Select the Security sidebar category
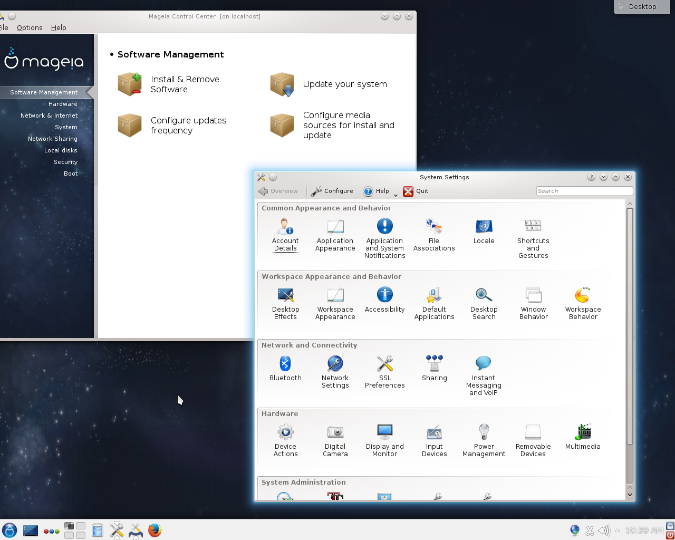675x540 pixels. [65, 162]
